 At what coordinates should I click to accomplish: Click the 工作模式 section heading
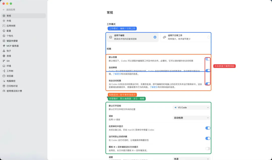click(111, 24)
